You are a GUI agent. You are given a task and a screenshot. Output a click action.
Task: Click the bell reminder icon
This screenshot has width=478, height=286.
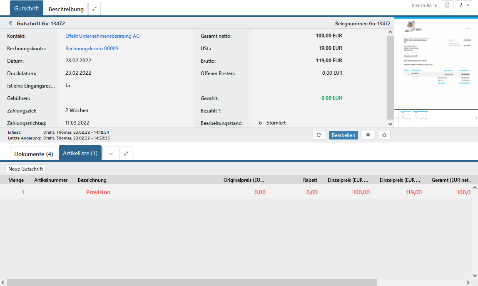pos(368,135)
